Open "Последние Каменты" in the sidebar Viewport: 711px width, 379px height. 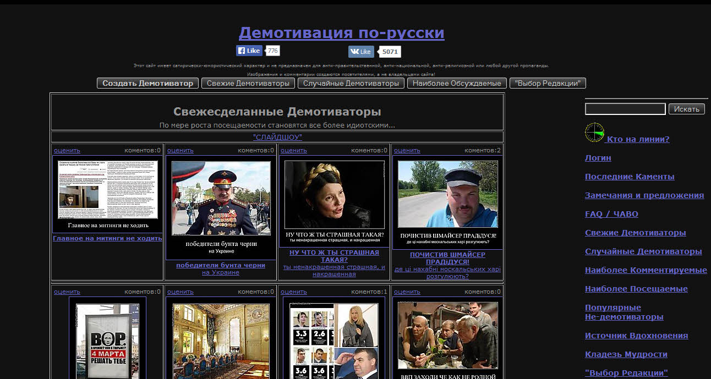[x=630, y=177]
